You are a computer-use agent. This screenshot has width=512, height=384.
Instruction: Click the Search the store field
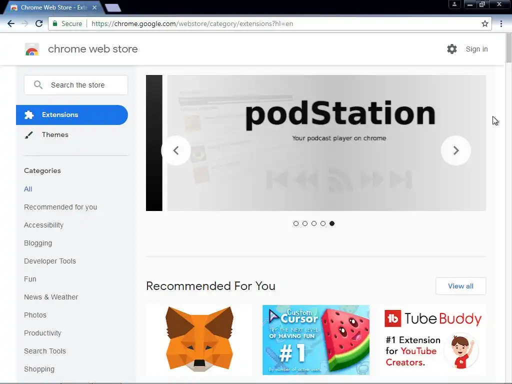[x=76, y=85]
